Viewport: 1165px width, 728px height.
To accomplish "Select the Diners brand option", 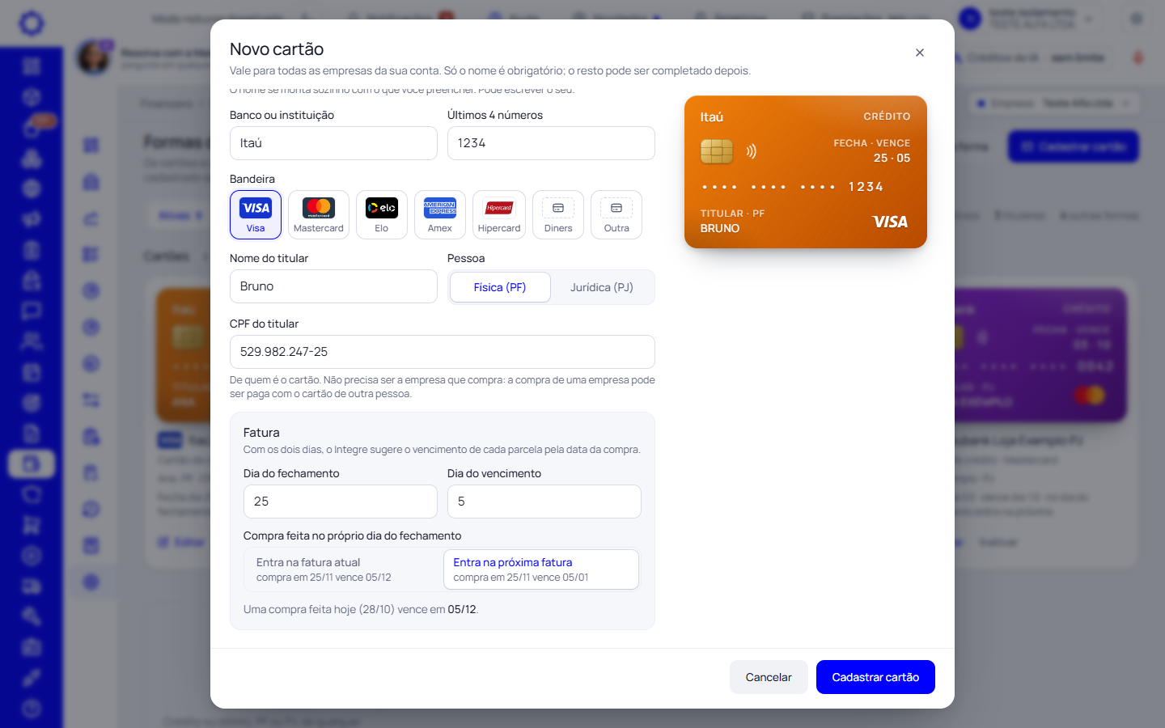I will click(x=558, y=214).
